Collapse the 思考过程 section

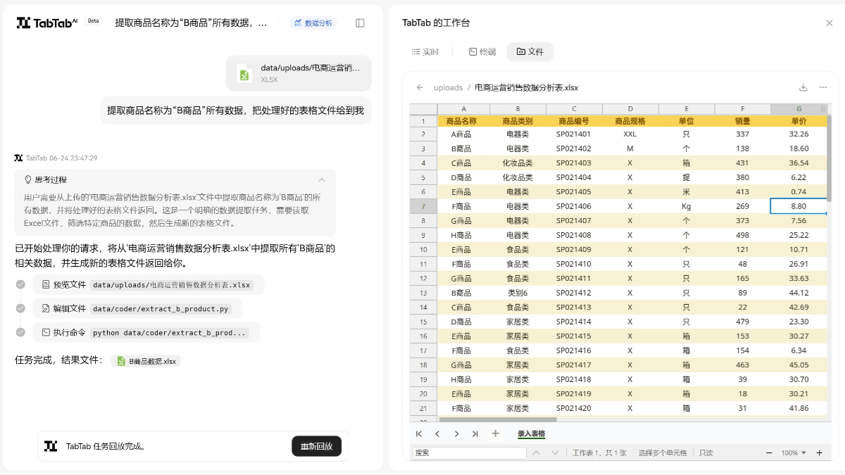point(322,179)
